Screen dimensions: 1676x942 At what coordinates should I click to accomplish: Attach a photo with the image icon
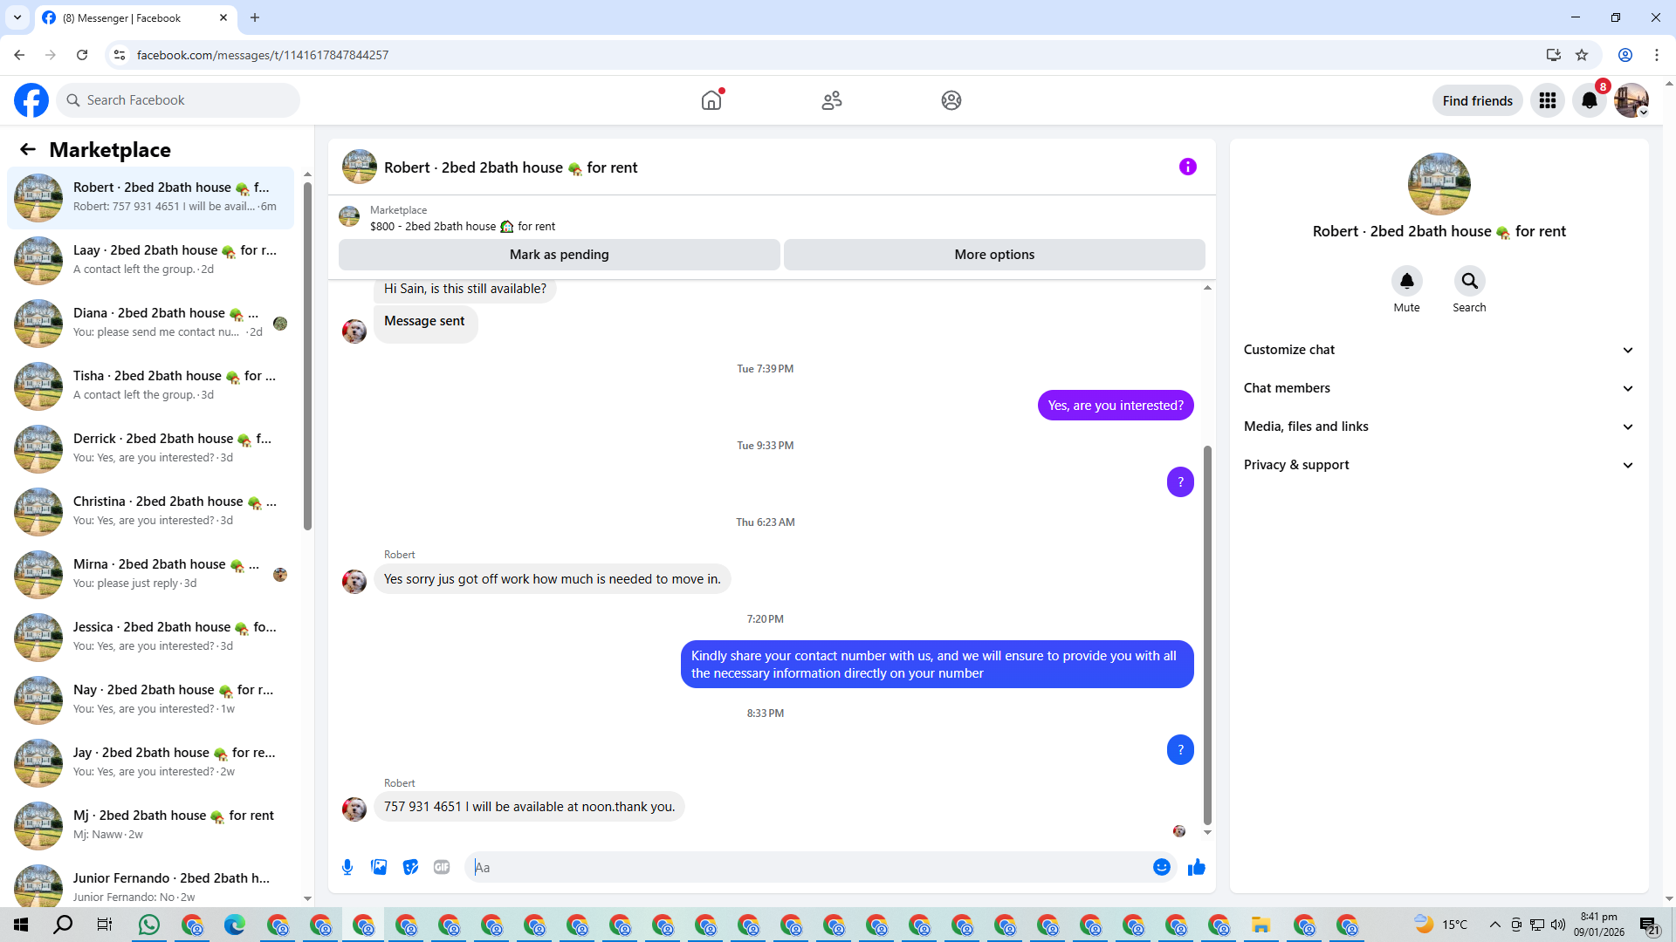(x=379, y=867)
